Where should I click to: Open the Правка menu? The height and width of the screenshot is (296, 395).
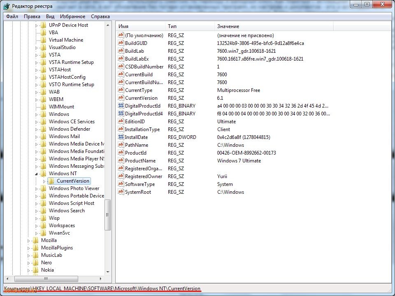pyautogui.click(x=32, y=16)
